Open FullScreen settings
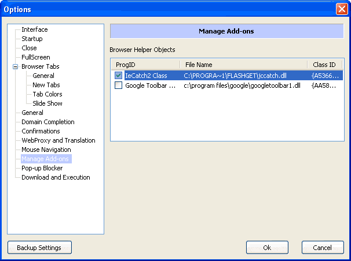This screenshot has height=261, width=351. coord(35,57)
